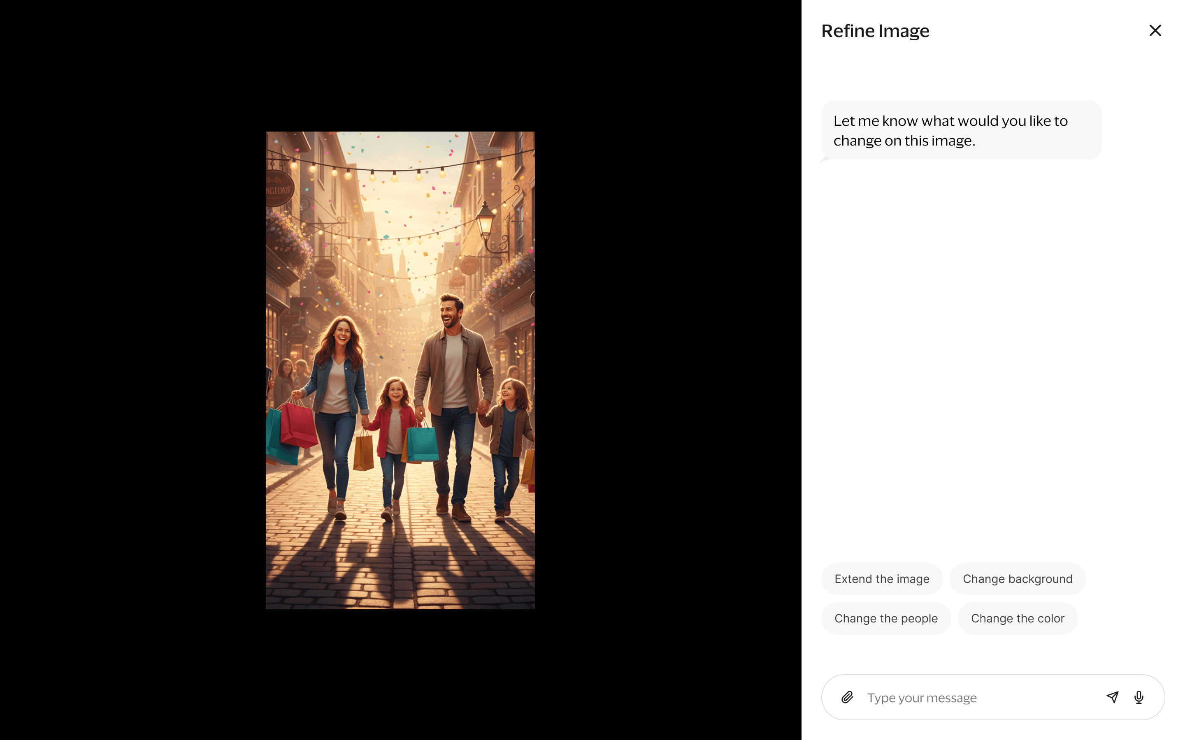Click the black backdrop left of the image

pos(132,370)
